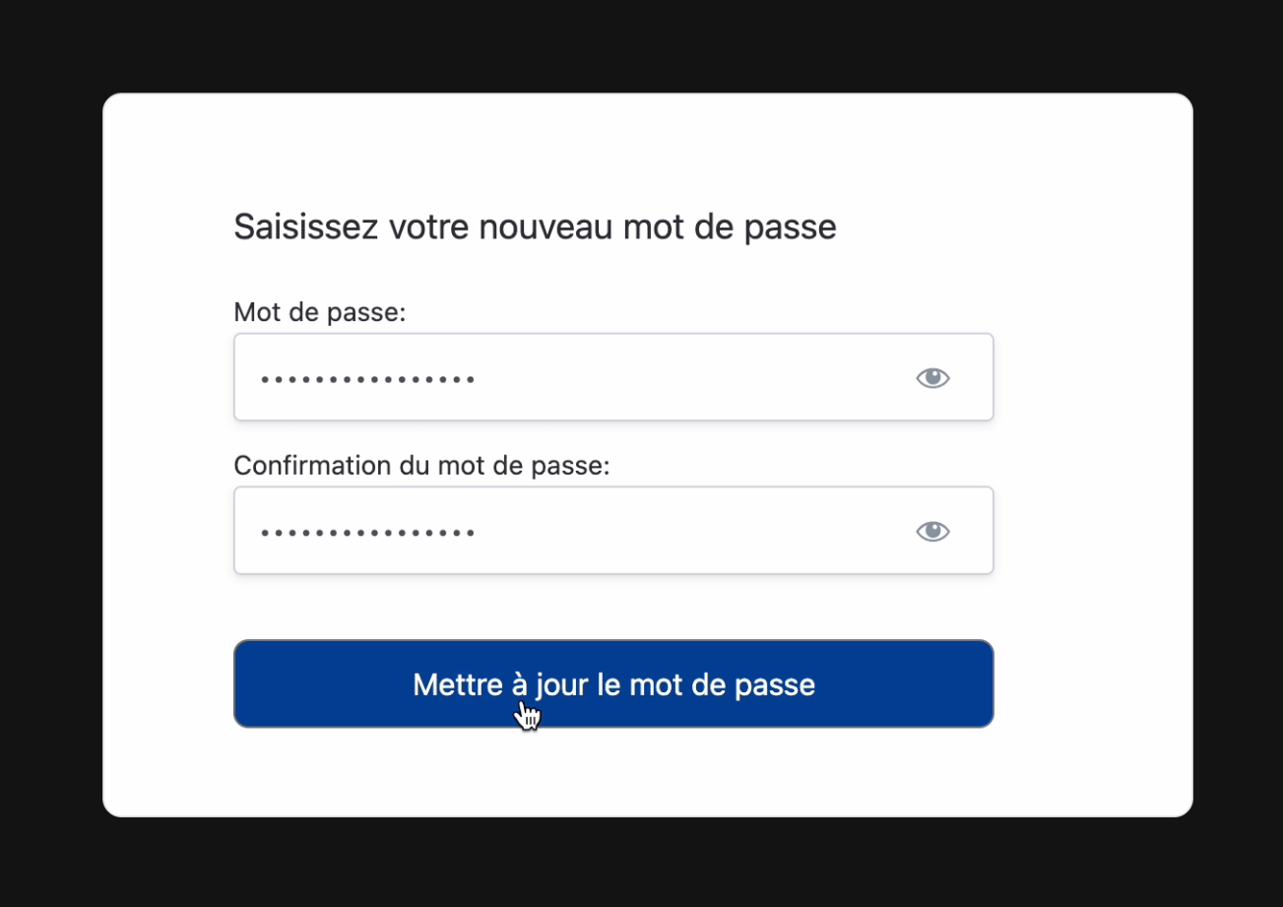The image size is (1283, 907).
Task: Click the "Mot de passe:" label
Action: 319,312
